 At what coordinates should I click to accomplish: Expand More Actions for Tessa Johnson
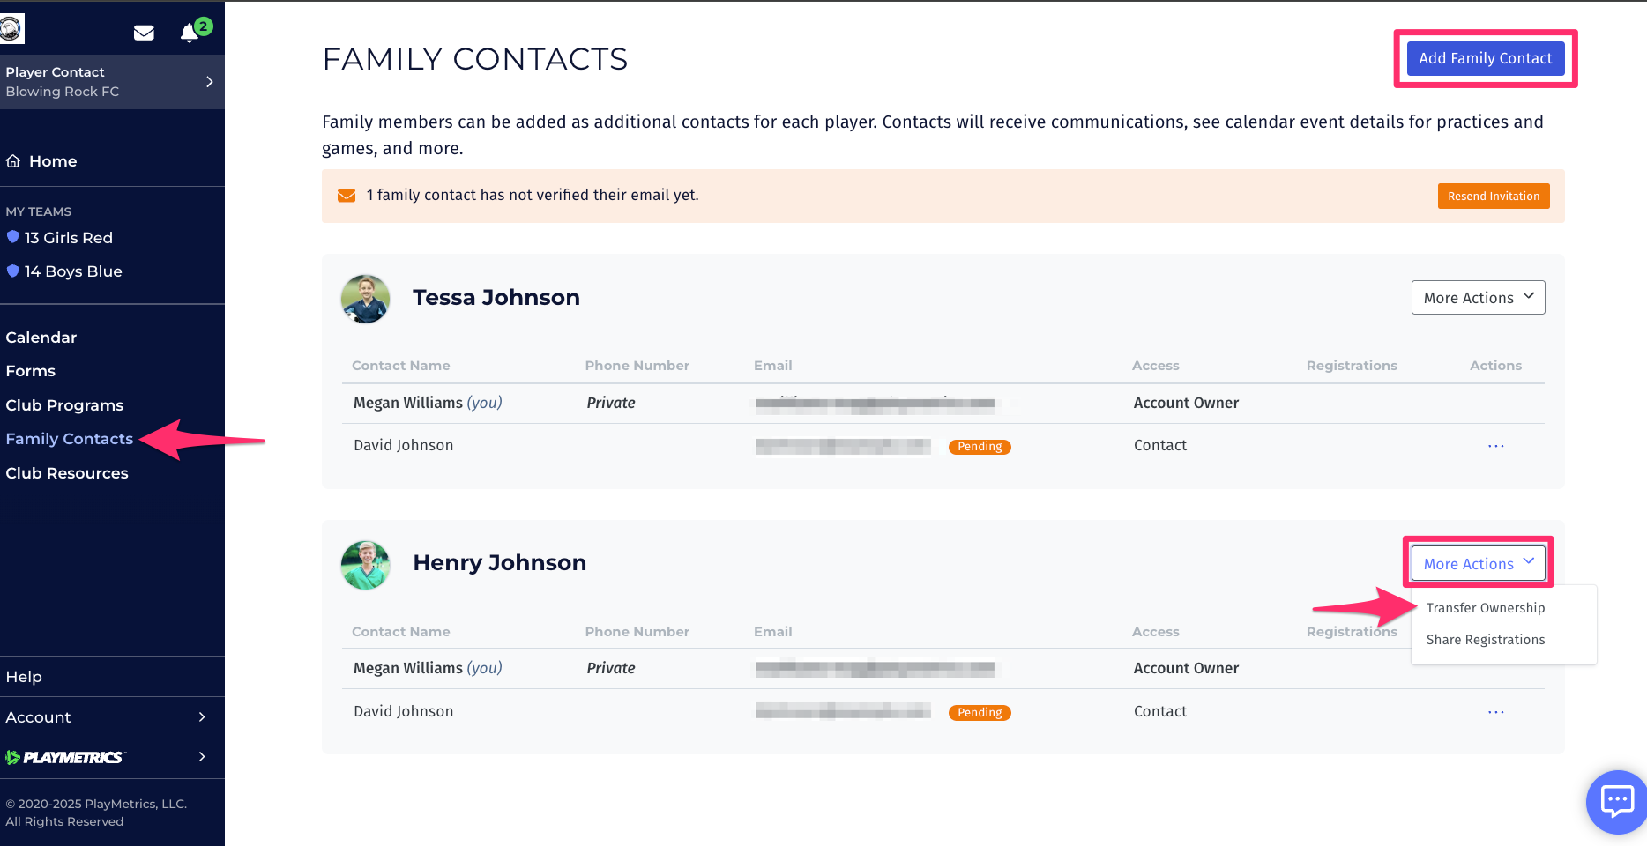coord(1478,298)
